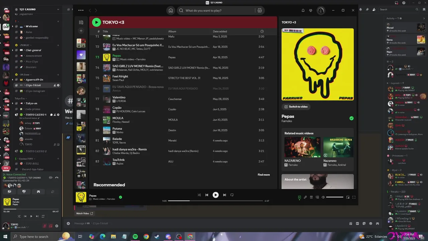Image resolution: width=428 pixels, height=241 pixels.
Task: Open NAZARENO music video by Farruko
Action: (x=302, y=151)
